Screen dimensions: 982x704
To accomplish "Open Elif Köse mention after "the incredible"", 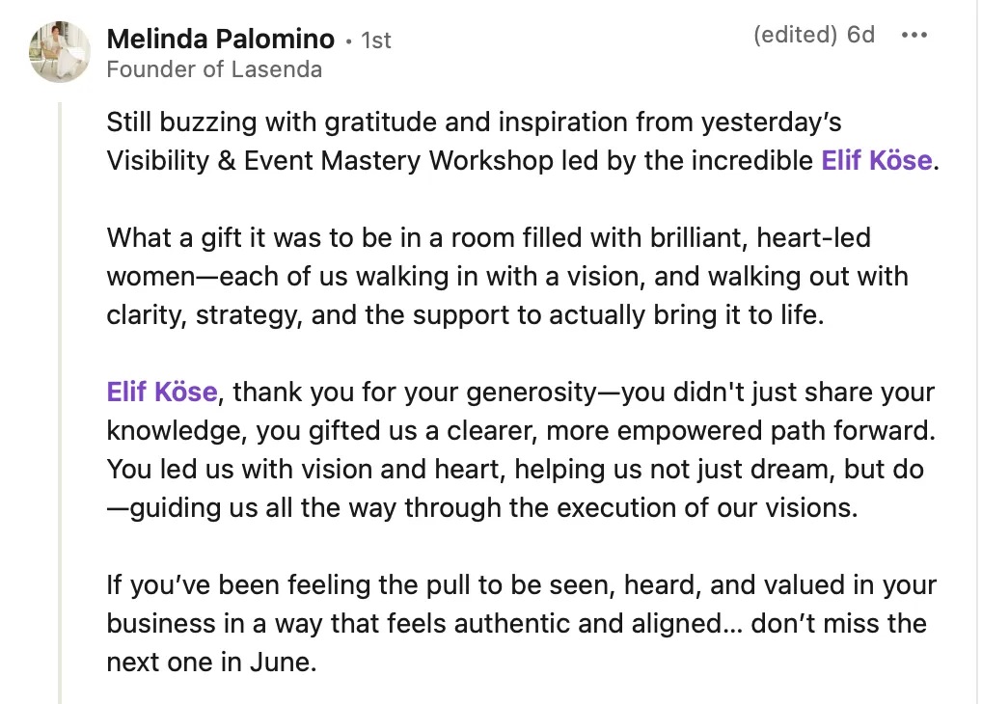I will [877, 160].
